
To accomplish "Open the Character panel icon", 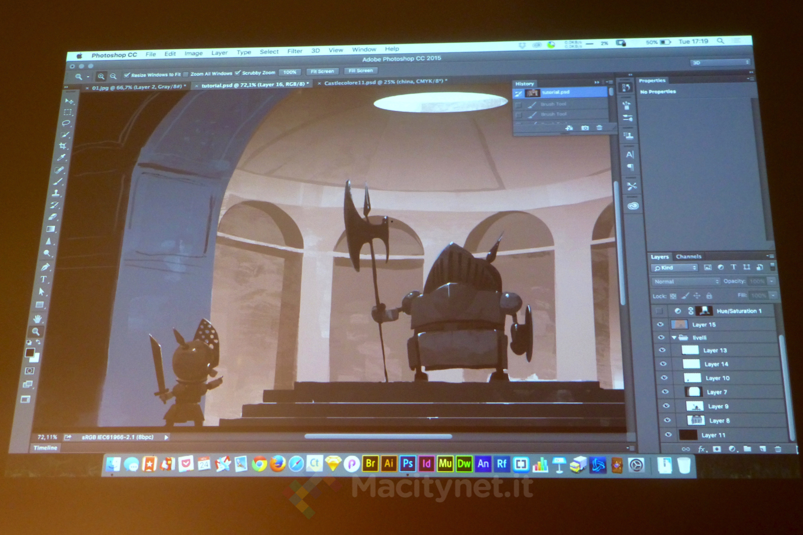I will 630,154.
